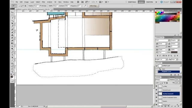The image size is (192, 108).
Task: Hide the Section Graduated Colour layer
Action: click(156, 97)
